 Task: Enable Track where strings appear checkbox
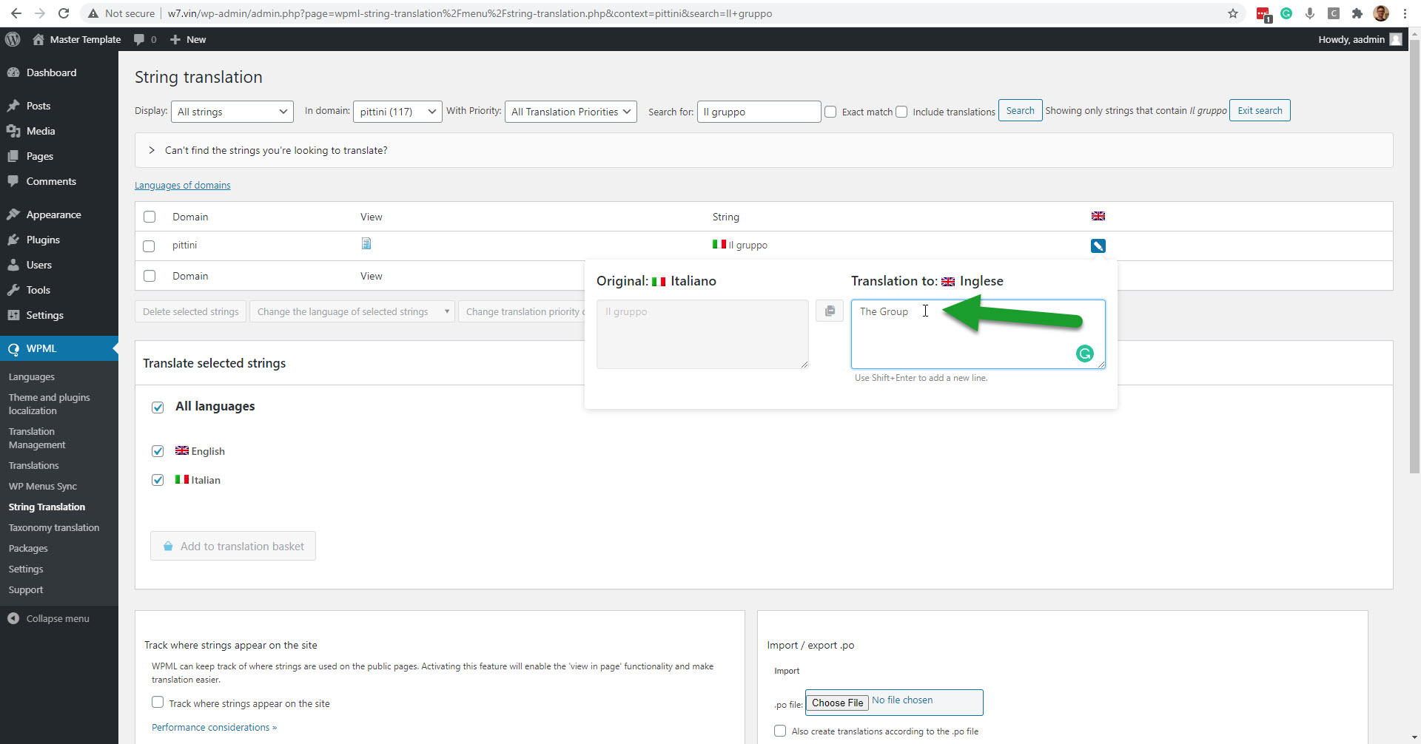[x=158, y=702]
